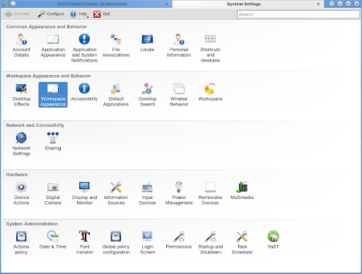Screen dimensions: 362x274
Task: Open Account Details settings
Action: [x=21, y=45]
